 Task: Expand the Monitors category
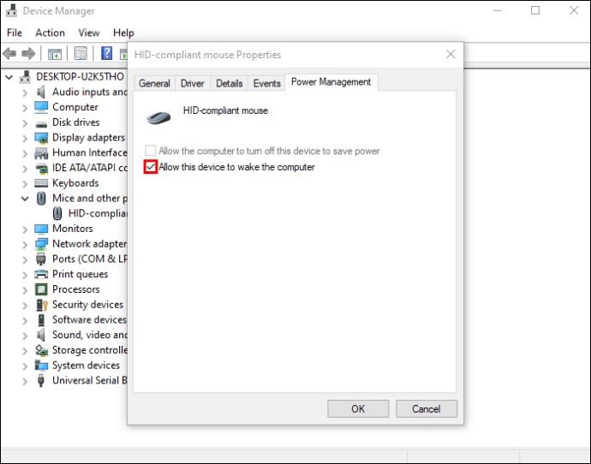pyautogui.click(x=25, y=229)
